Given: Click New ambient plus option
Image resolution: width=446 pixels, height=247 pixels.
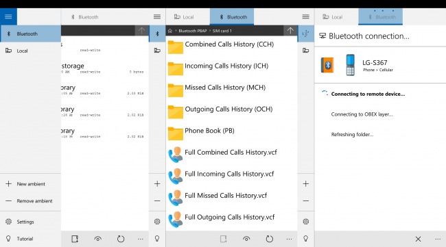Looking at the screenshot, I should (x=30, y=184).
